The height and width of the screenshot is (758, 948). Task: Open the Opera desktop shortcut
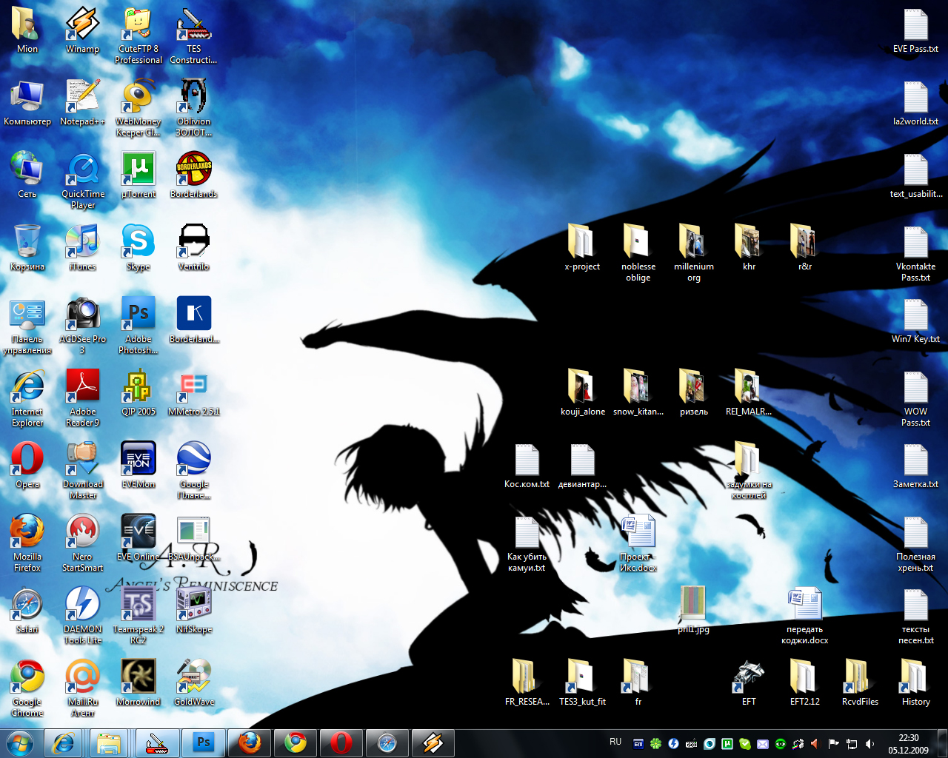[27, 465]
